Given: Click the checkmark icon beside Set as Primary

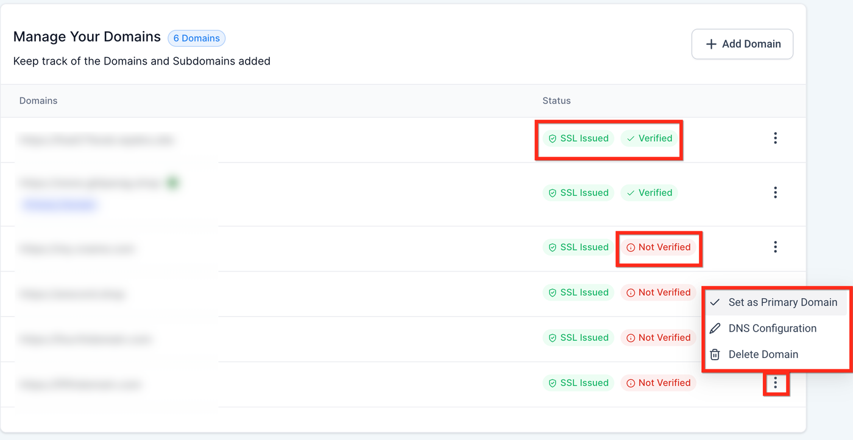Looking at the screenshot, I should 715,302.
